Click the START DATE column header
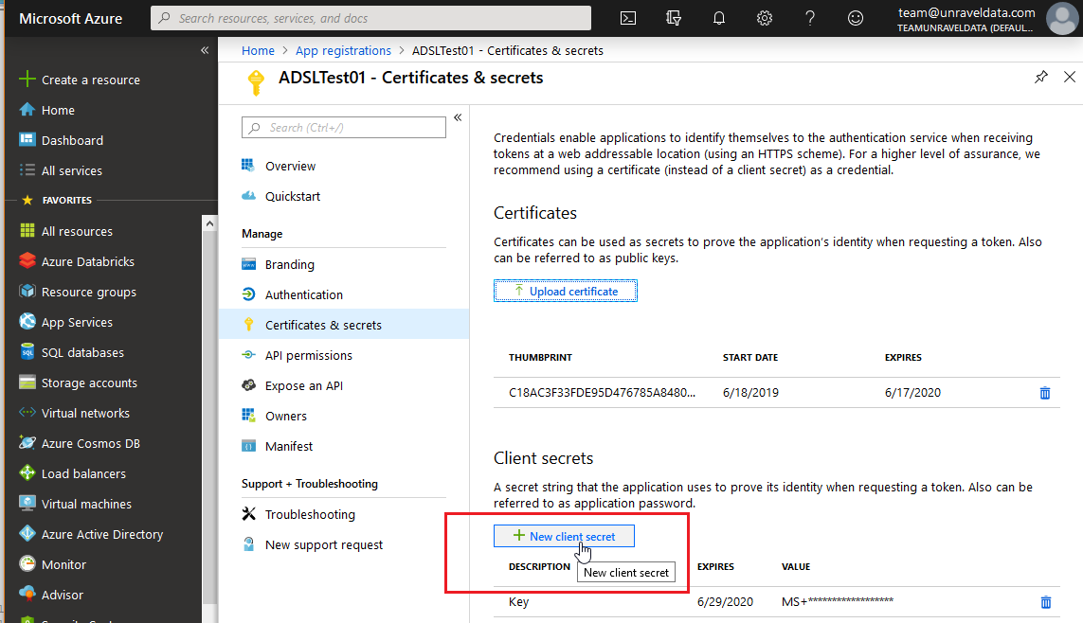 pyautogui.click(x=750, y=357)
